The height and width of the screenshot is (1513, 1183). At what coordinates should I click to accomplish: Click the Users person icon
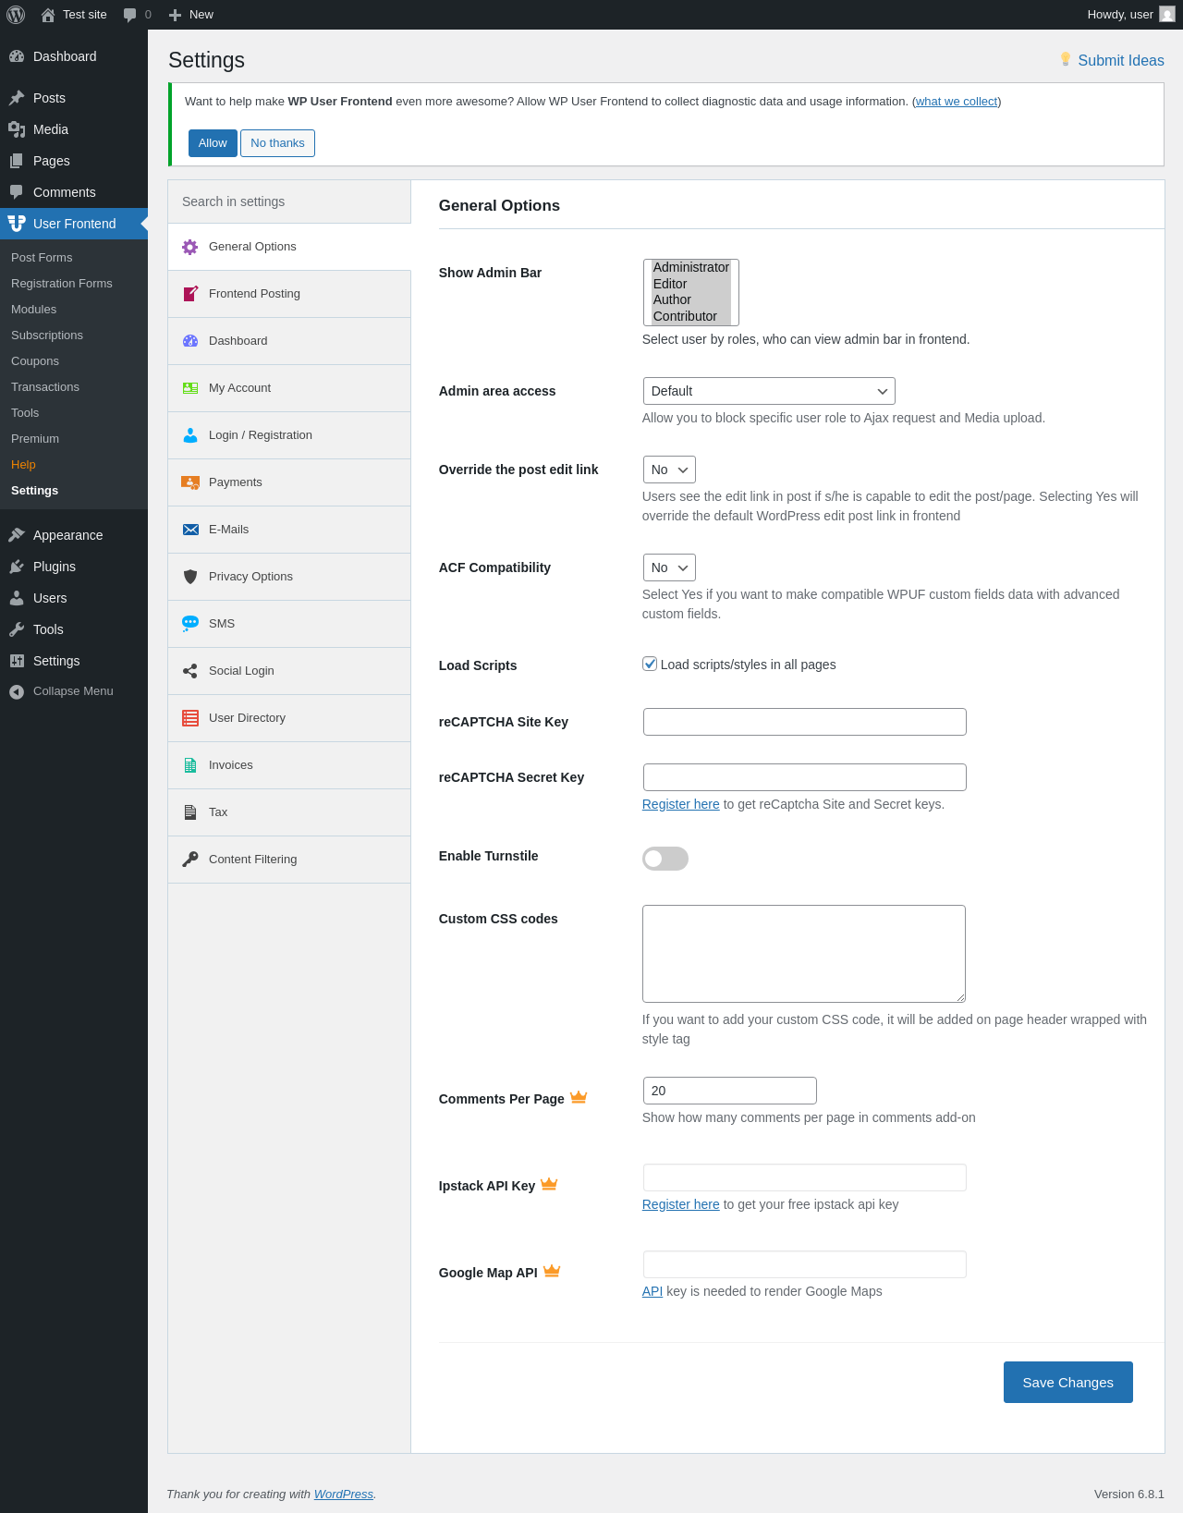[17, 598]
